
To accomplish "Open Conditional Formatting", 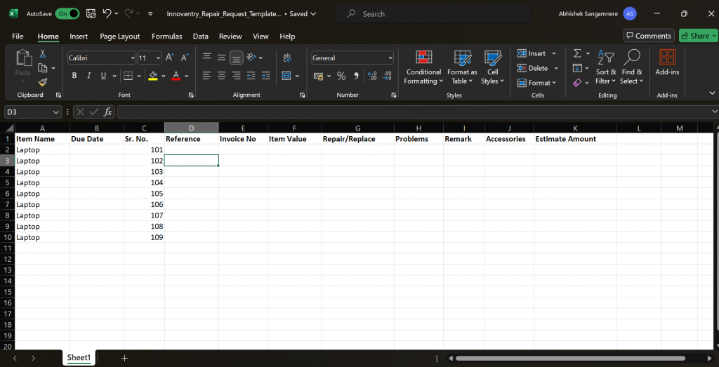I will click(423, 67).
